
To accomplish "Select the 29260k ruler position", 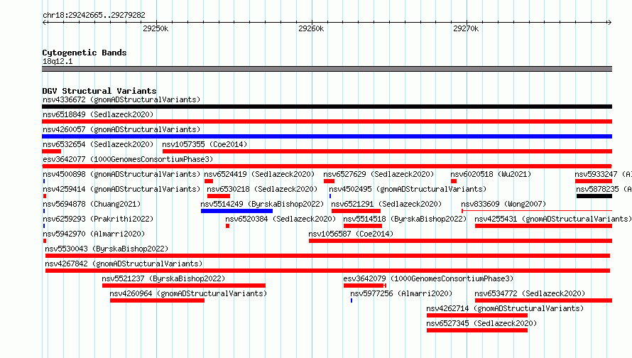I will coord(311,28).
